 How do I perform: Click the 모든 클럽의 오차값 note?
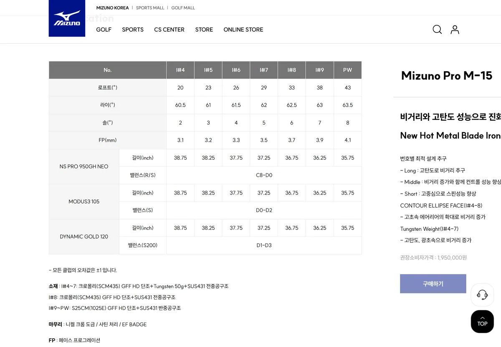[x=83, y=270]
